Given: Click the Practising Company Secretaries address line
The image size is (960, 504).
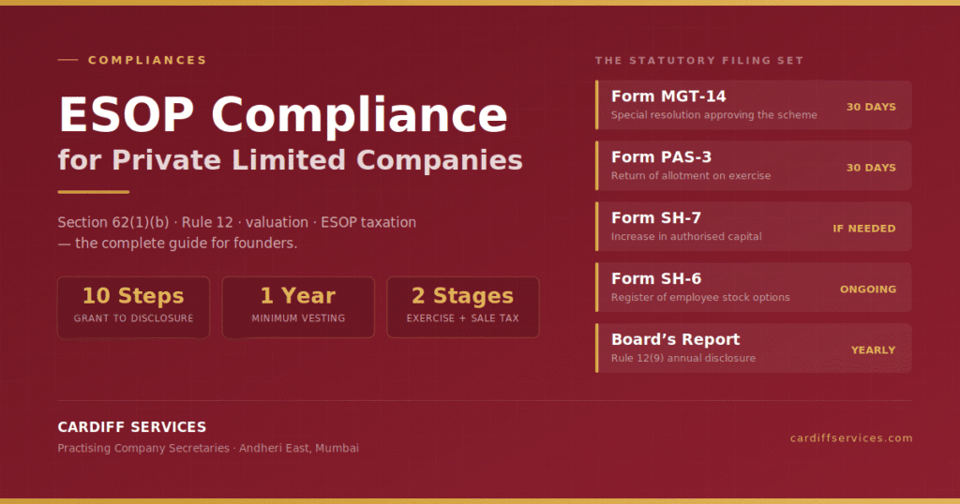Looking at the screenshot, I should tap(208, 448).
